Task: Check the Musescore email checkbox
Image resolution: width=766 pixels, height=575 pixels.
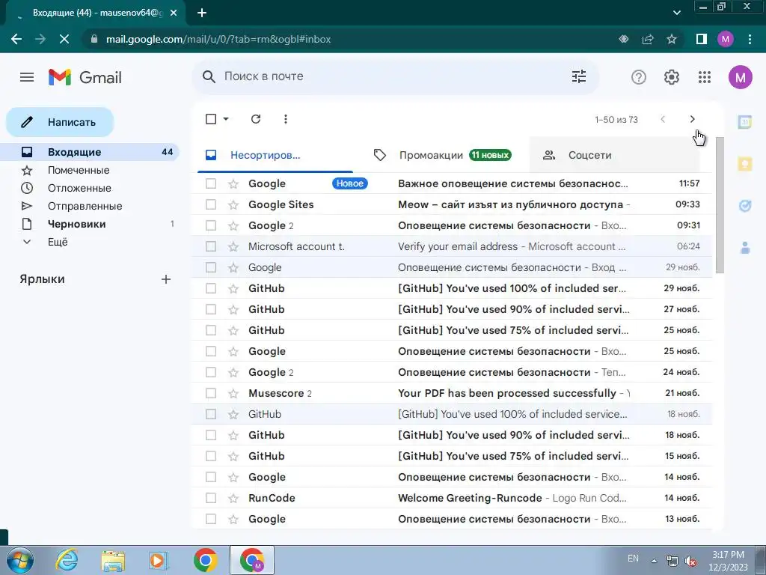Action: click(211, 393)
